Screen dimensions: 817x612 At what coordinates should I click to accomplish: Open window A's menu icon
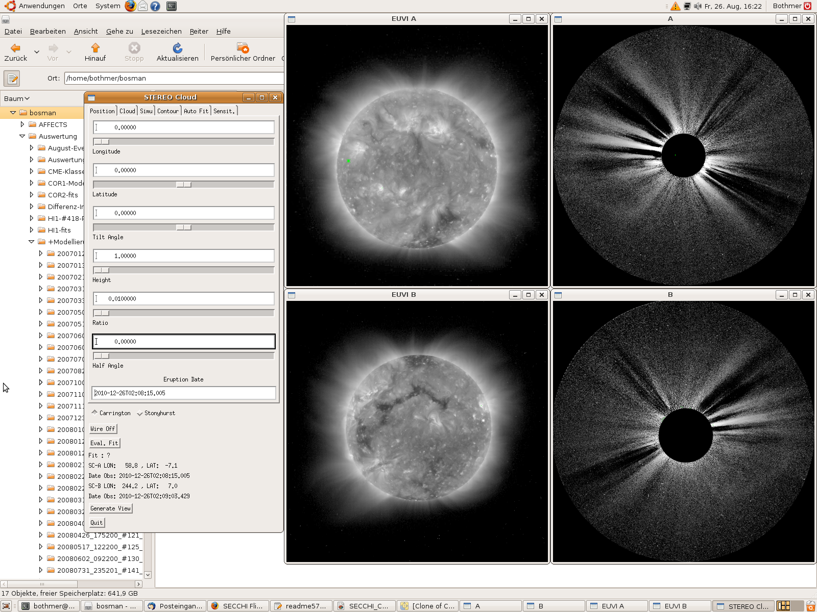(558, 19)
